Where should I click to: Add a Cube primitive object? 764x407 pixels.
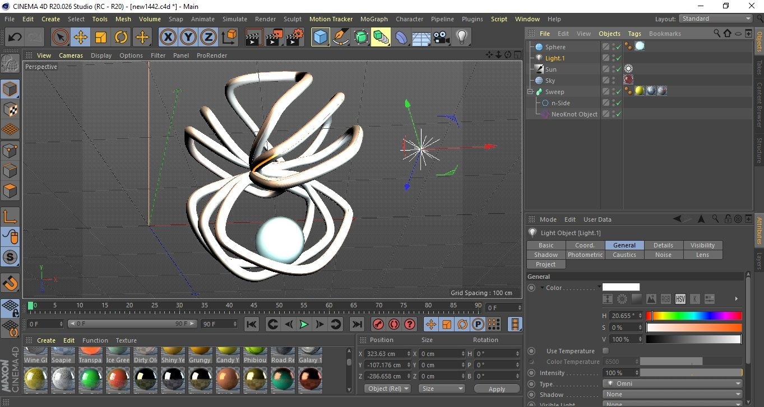pyautogui.click(x=320, y=38)
